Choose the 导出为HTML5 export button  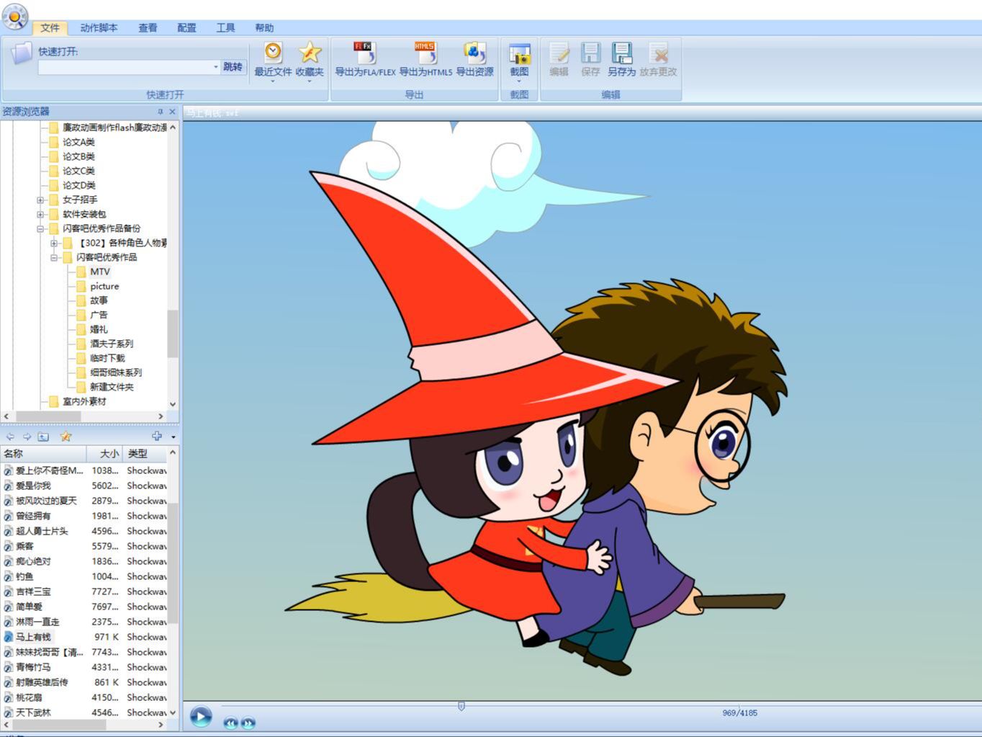coord(425,60)
